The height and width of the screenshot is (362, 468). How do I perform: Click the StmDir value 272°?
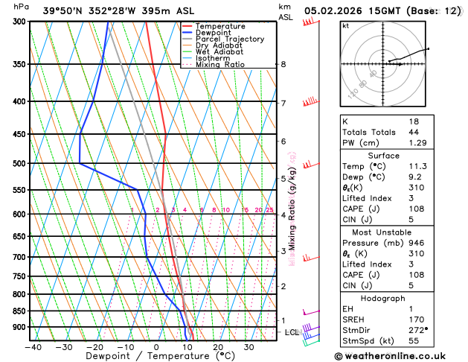[418, 330]
